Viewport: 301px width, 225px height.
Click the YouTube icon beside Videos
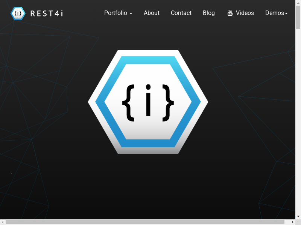tap(230, 13)
